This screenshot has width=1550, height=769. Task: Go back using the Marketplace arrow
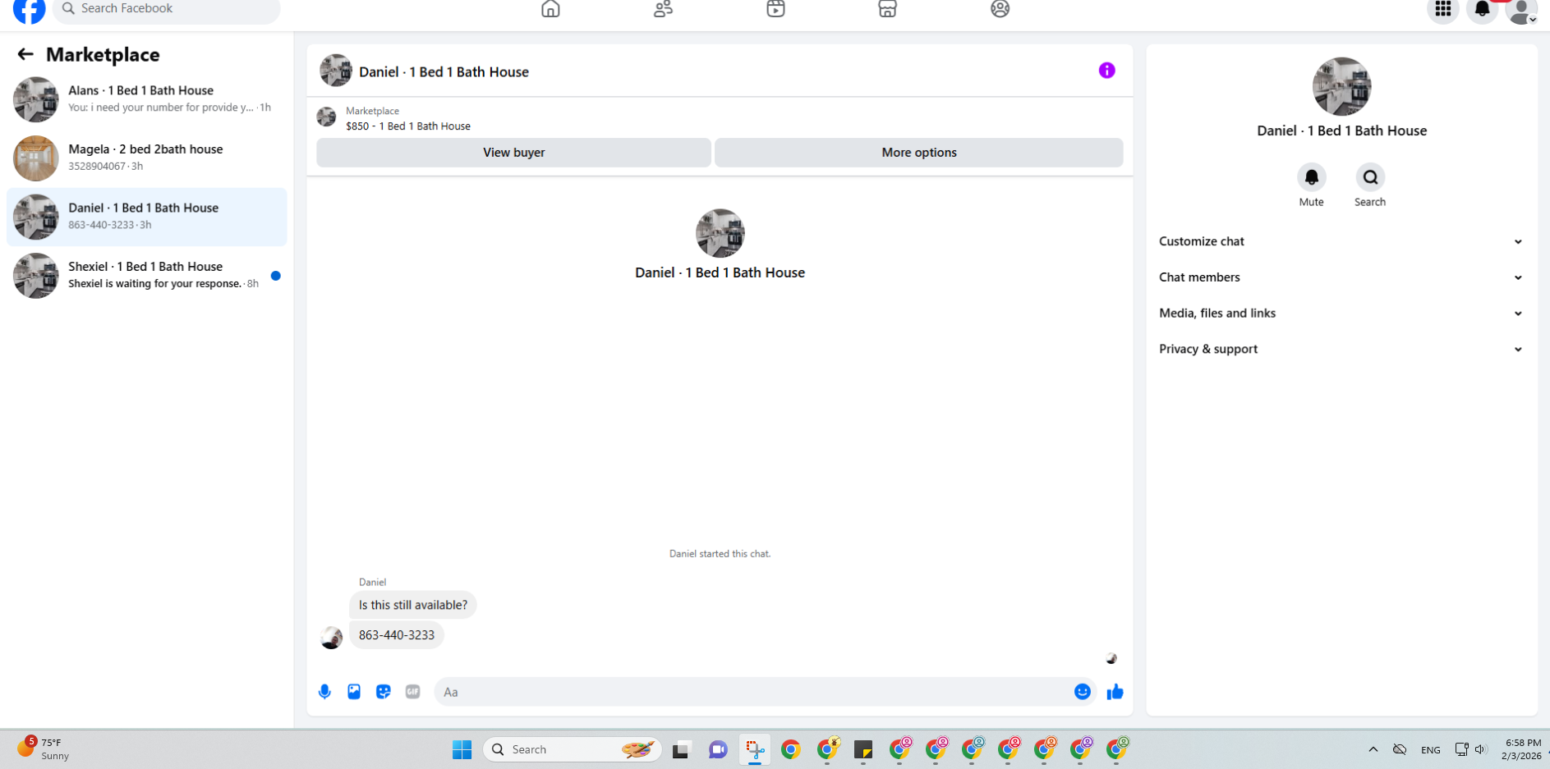pyautogui.click(x=25, y=54)
